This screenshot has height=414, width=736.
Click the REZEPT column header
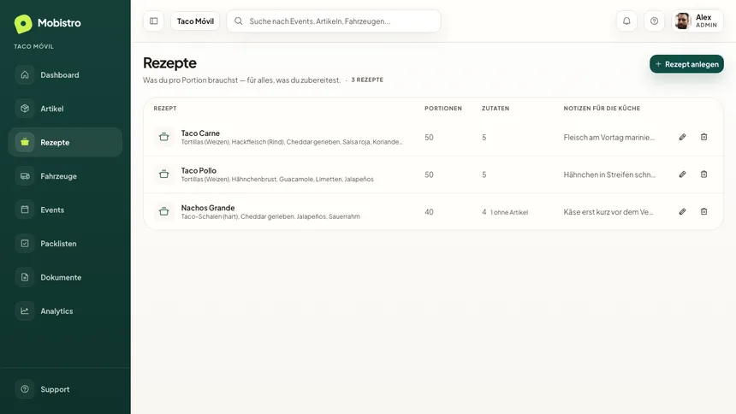[165, 109]
